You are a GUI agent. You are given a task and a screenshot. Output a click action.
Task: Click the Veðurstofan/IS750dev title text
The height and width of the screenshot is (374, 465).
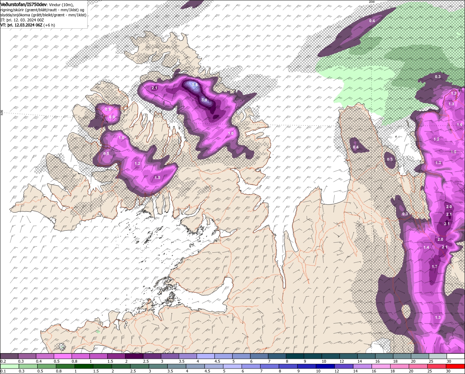pos(24,4)
